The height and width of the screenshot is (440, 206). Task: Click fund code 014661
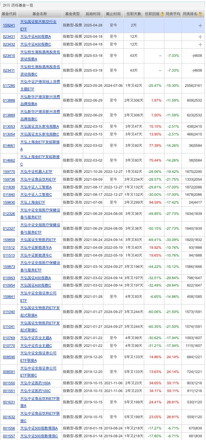tap(9, 145)
